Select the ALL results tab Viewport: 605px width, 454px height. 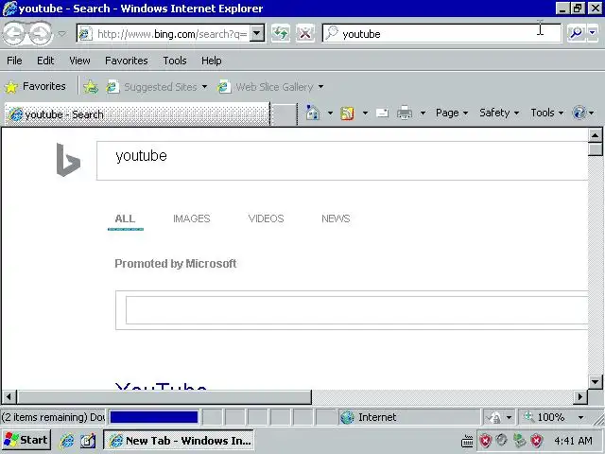(x=125, y=218)
